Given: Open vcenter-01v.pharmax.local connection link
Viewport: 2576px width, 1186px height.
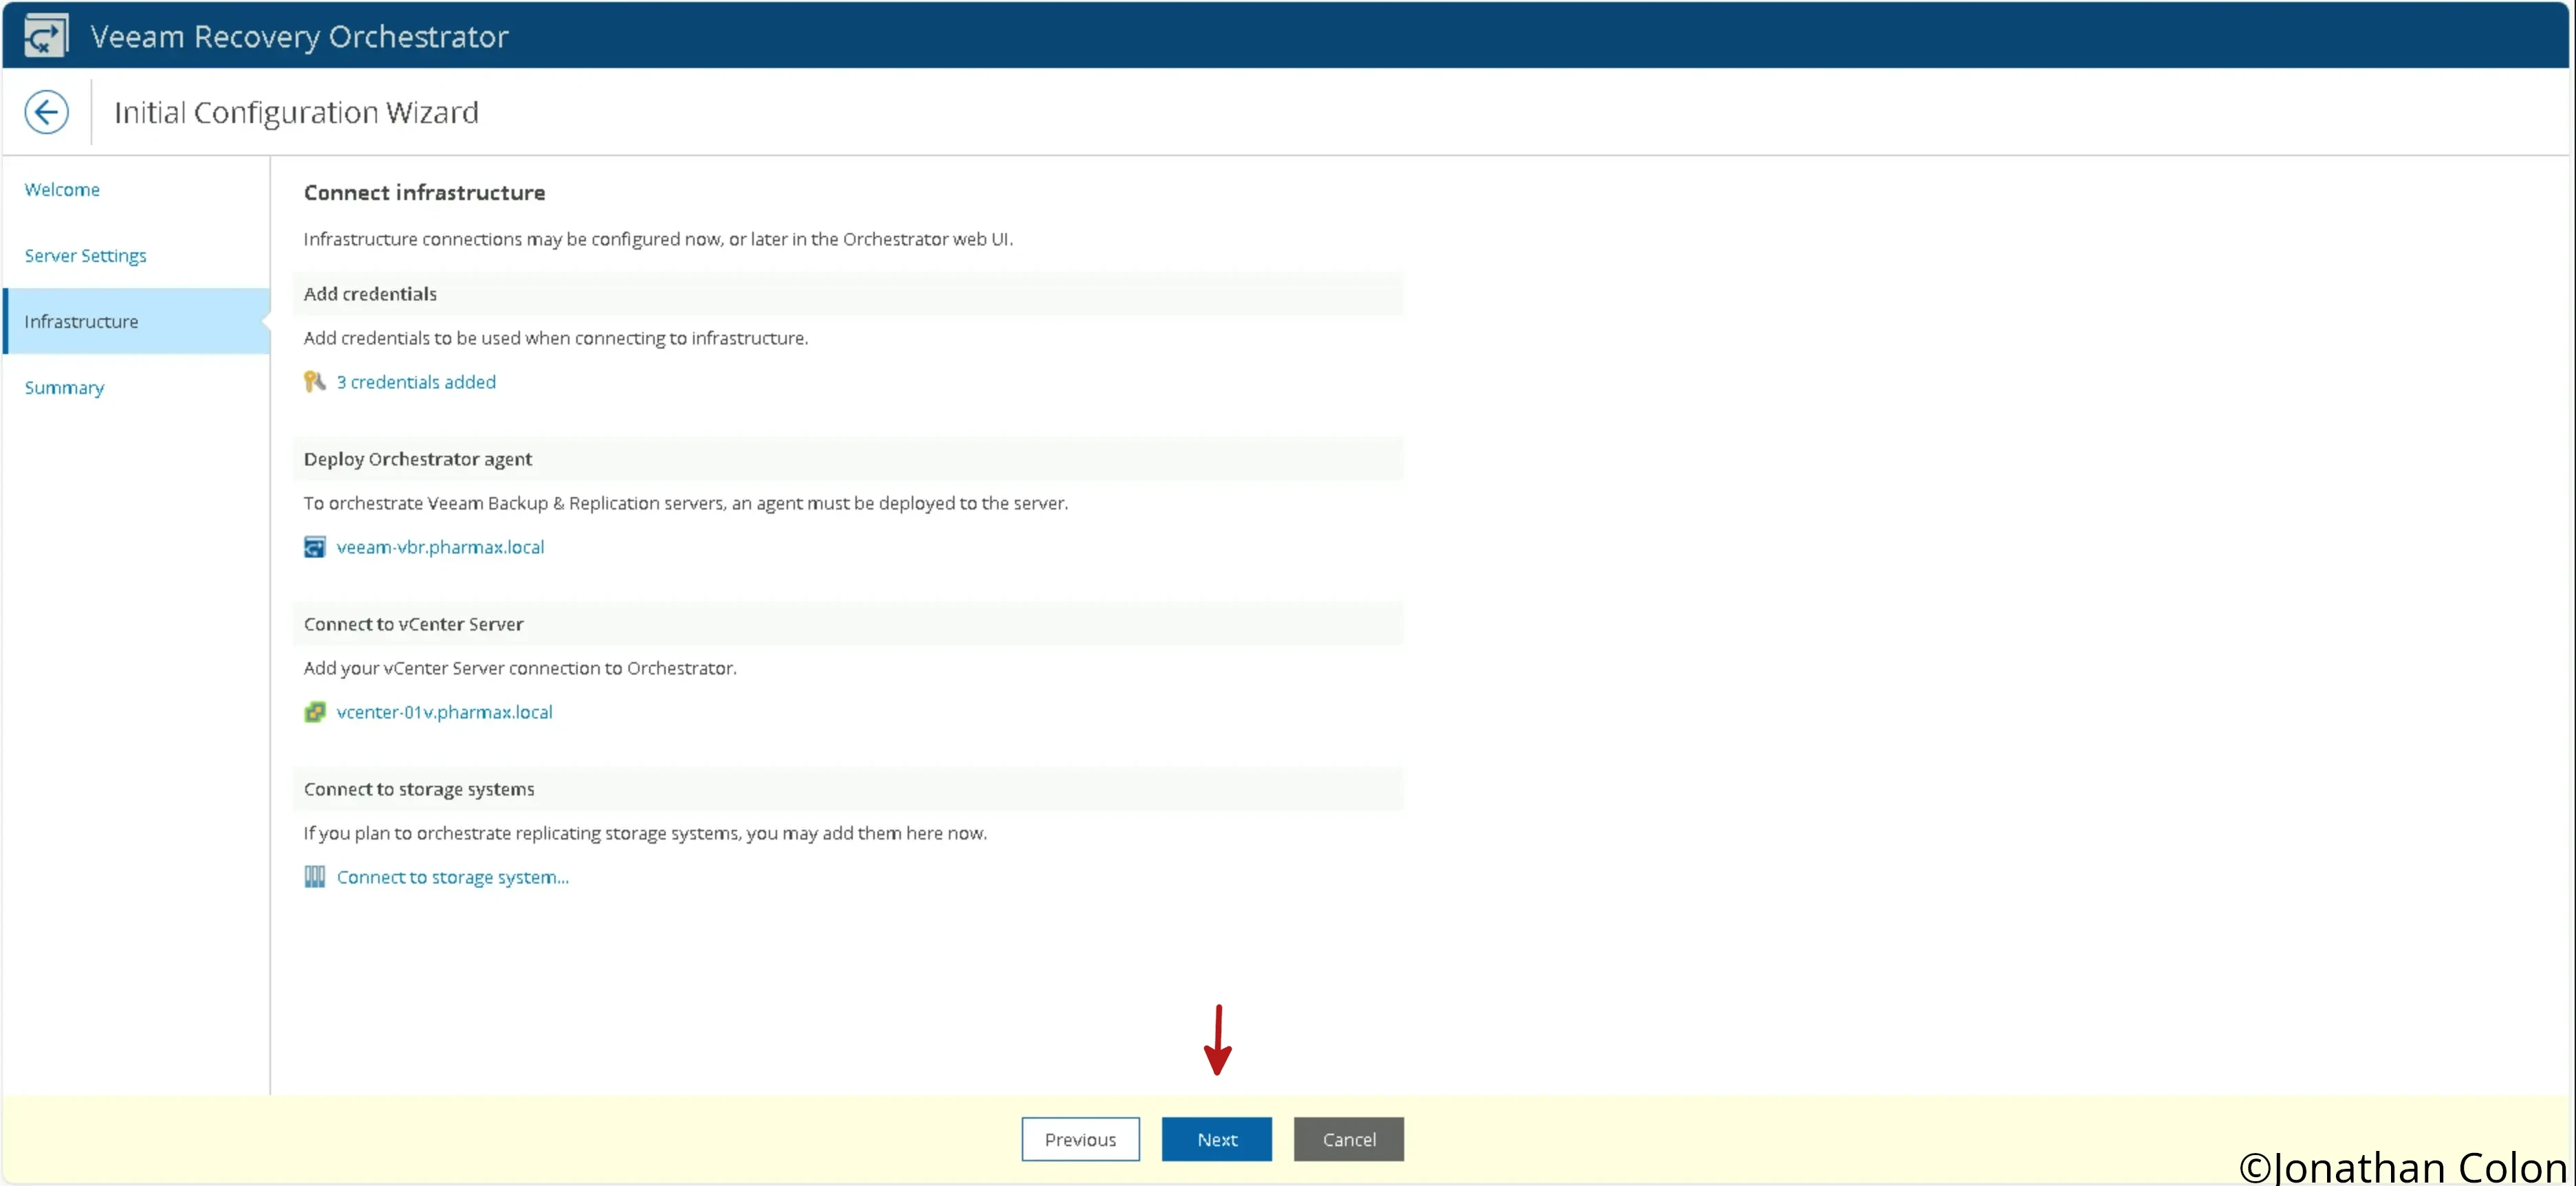Looking at the screenshot, I should (x=445, y=712).
